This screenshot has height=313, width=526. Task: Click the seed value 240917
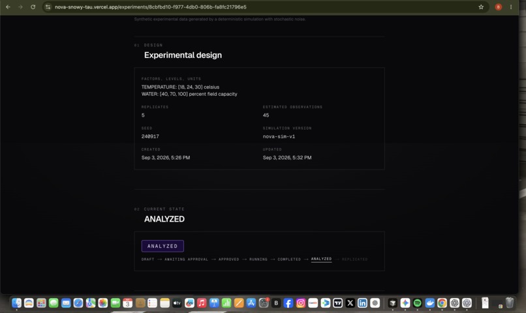(x=150, y=136)
